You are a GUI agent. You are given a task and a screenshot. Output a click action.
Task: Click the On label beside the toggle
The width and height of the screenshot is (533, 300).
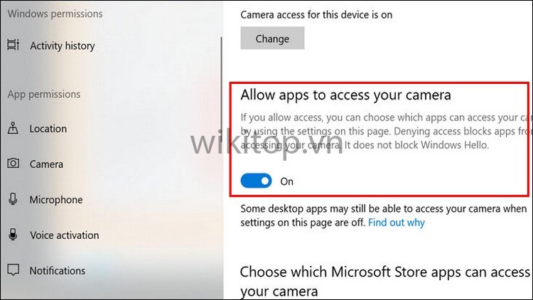tap(286, 181)
